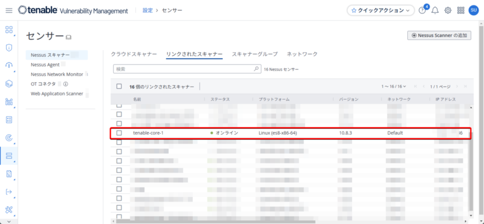Image resolution: width=484 pixels, height=224 pixels.
Task: Open the settings gear in the header
Action: [448, 10]
